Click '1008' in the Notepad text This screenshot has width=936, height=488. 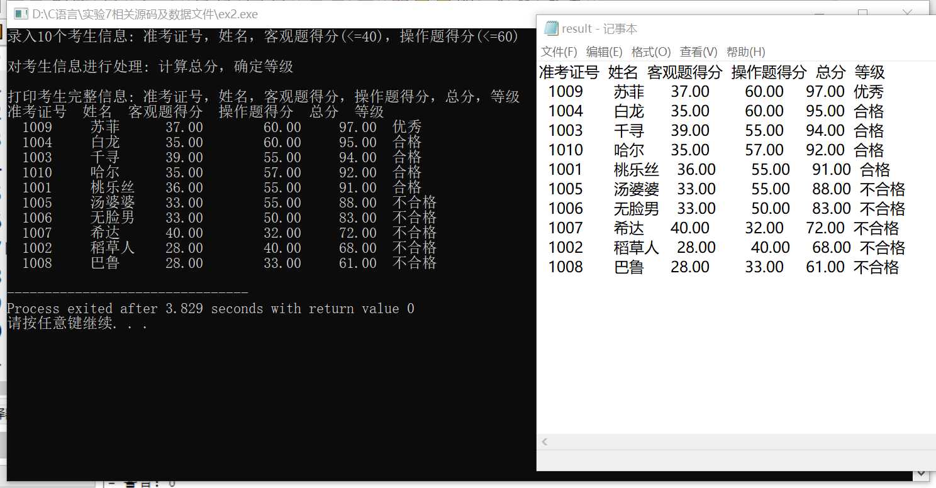(x=565, y=267)
